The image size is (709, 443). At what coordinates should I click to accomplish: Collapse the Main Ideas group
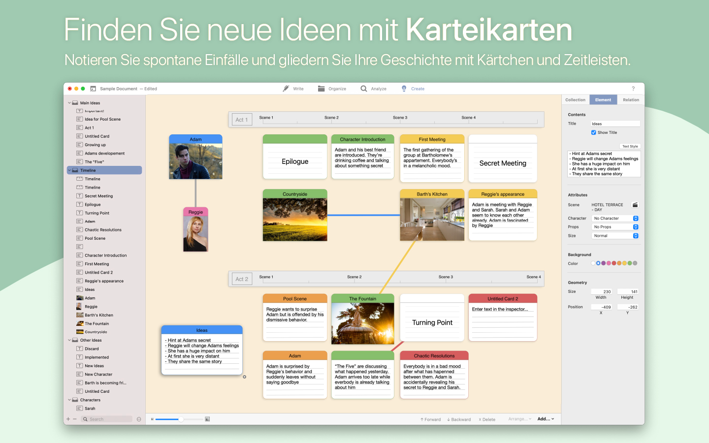tap(69, 103)
